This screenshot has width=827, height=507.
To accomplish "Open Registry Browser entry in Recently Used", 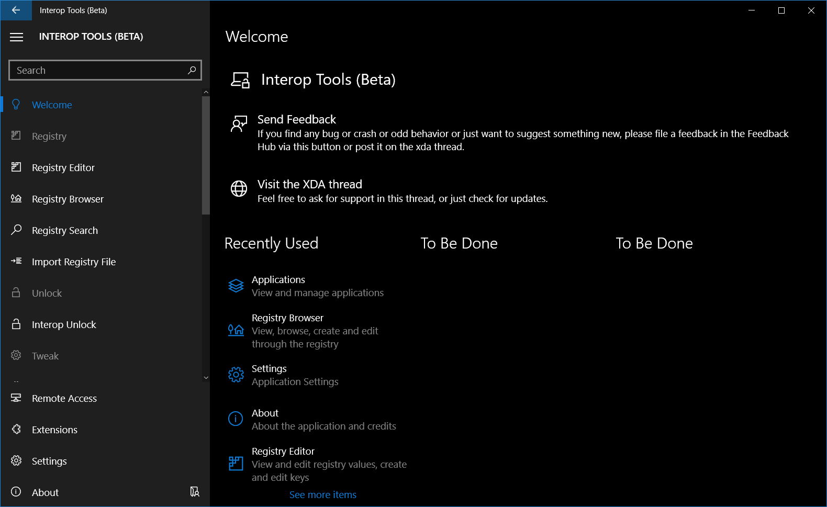I will [318, 331].
